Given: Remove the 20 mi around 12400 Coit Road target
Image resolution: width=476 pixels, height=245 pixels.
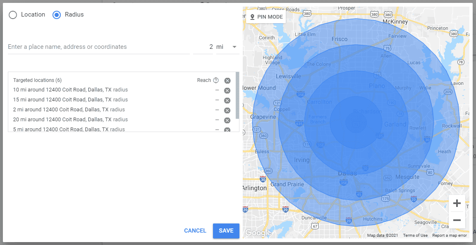Looking at the screenshot, I should tap(227, 120).
